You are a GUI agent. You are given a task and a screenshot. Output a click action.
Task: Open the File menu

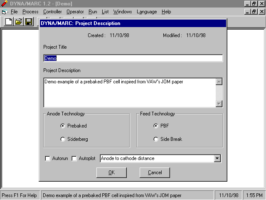point(14,12)
